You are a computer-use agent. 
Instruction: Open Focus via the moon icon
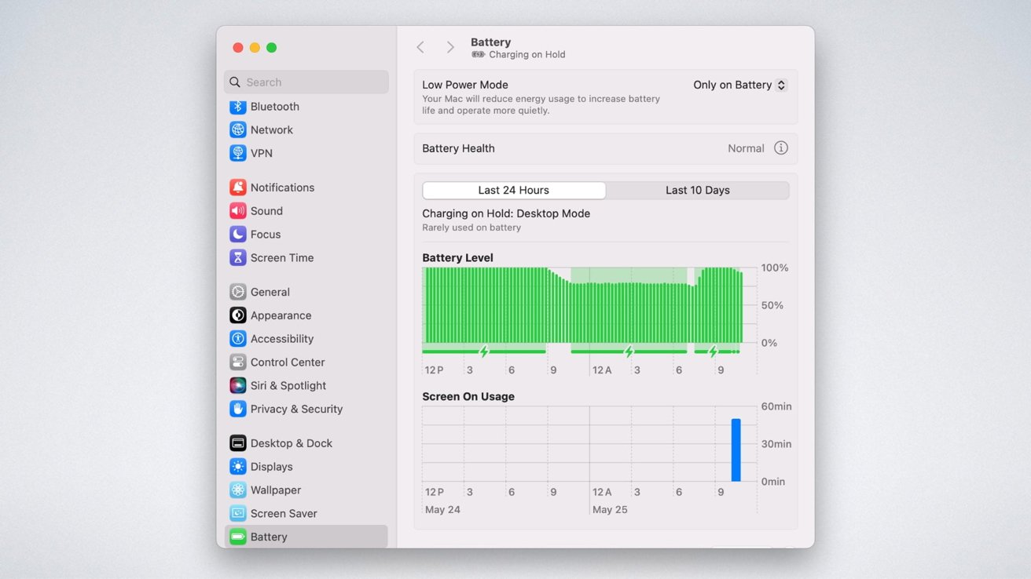click(x=238, y=235)
